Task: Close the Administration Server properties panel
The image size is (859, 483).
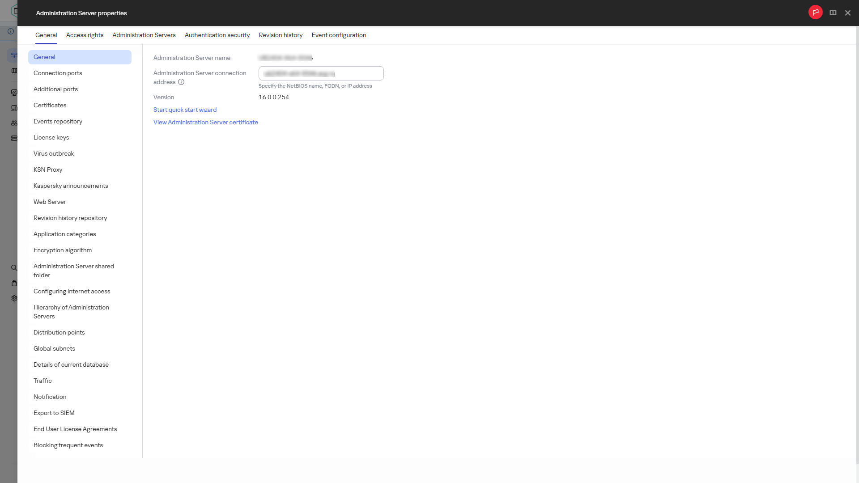Action: pyautogui.click(x=847, y=13)
